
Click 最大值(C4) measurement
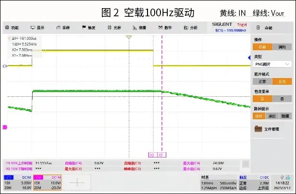coord(191,163)
